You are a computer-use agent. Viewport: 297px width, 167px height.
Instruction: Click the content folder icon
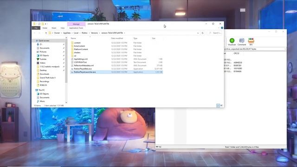click(x=72, y=43)
